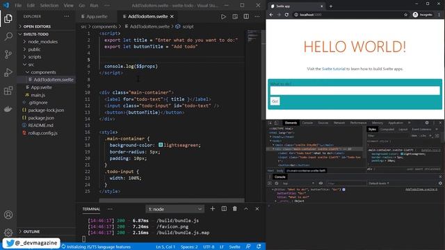
Task: Toggle device toolbar in DevTools
Action: [276, 123]
